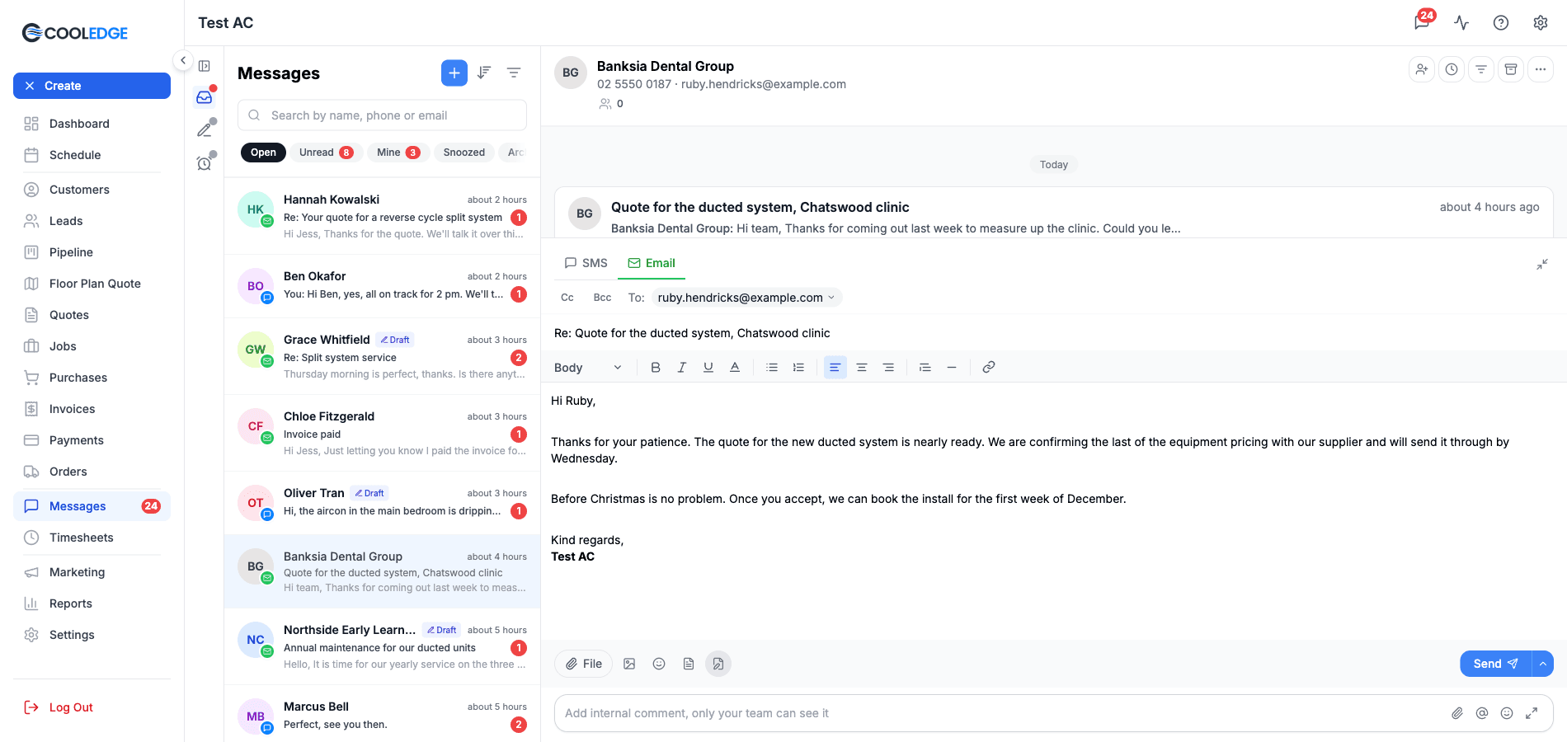Click the assign user icon
Image resolution: width=1567 pixels, height=742 pixels.
pos(1422,69)
